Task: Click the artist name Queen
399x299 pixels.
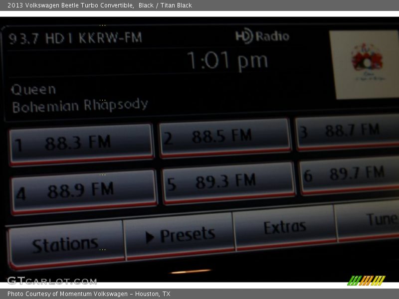Action: click(33, 90)
